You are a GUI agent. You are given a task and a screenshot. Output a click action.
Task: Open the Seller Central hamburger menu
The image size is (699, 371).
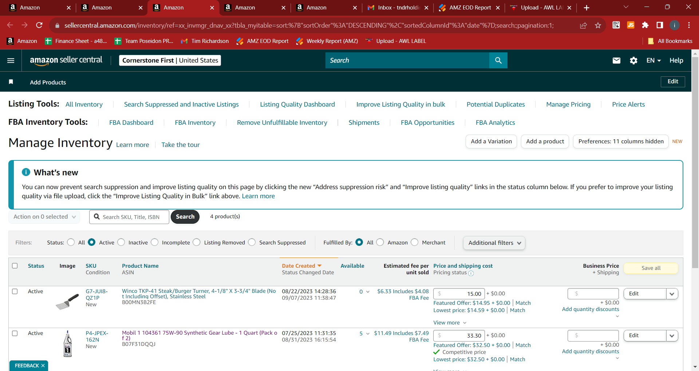(11, 60)
